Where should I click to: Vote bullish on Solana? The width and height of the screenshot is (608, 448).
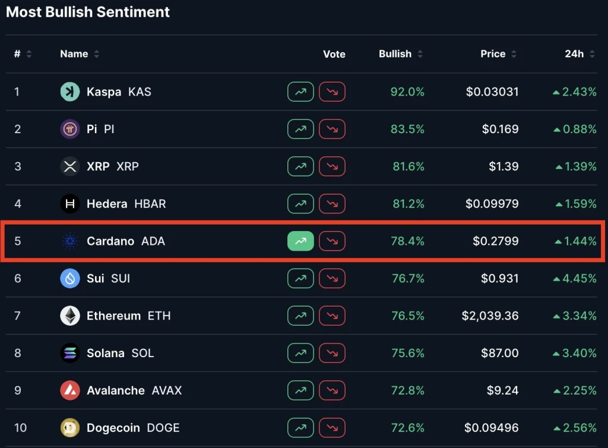[x=300, y=353]
